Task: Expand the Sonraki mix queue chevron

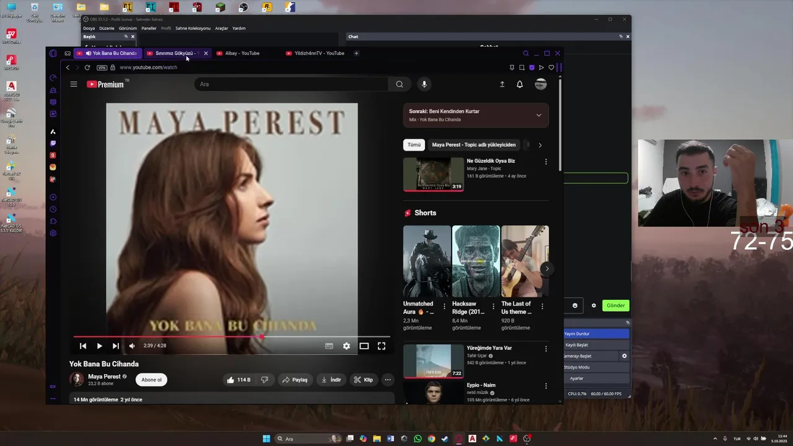Action: point(538,115)
